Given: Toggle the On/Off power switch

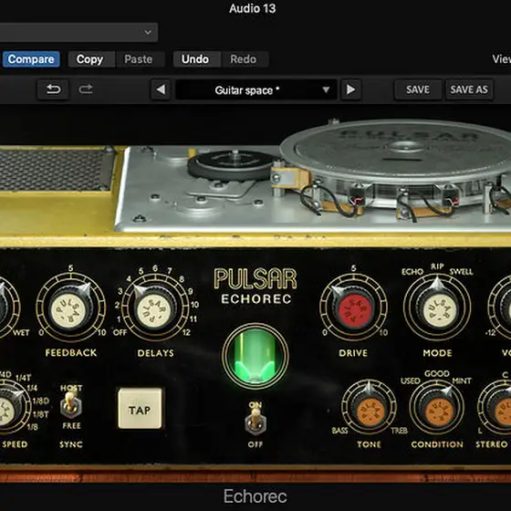Looking at the screenshot, I should pos(255,421).
